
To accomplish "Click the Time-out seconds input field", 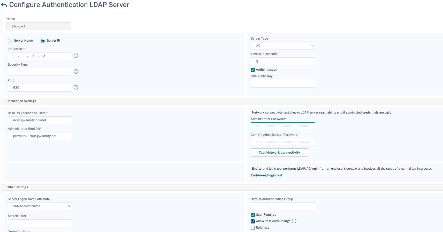I will (x=283, y=61).
